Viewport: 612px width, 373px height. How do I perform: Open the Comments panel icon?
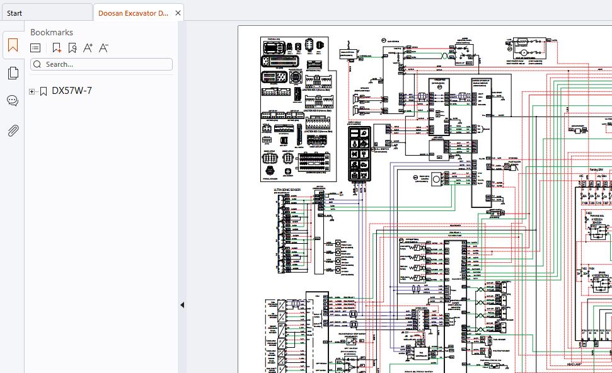click(13, 101)
